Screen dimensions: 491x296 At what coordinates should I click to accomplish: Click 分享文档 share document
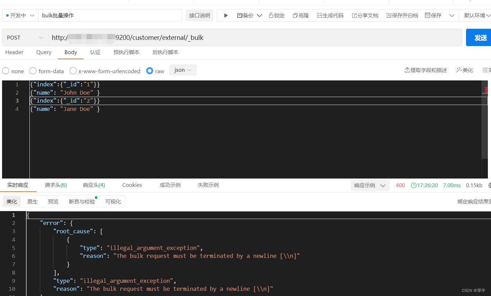(x=365, y=16)
